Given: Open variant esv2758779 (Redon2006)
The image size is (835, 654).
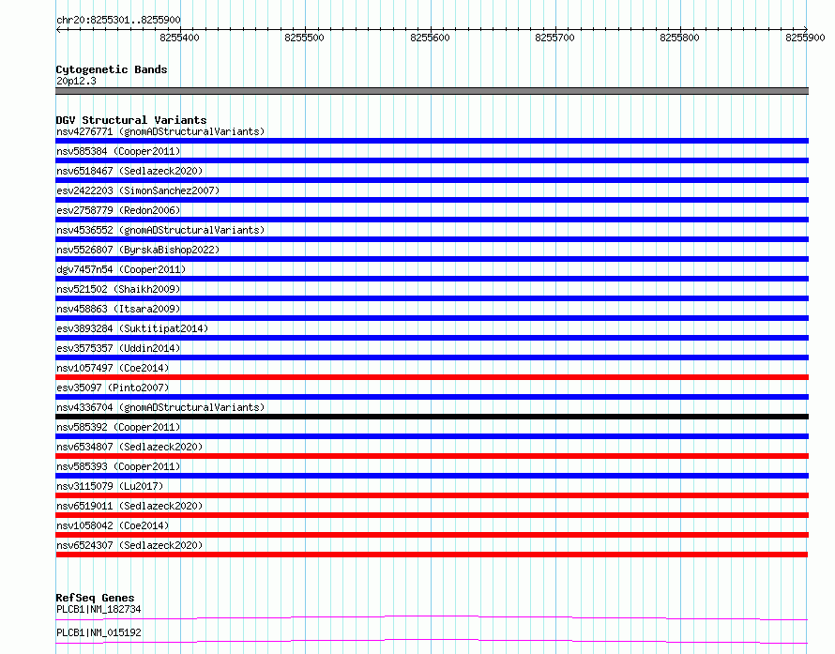Looking at the screenshot, I should [118, 210].
